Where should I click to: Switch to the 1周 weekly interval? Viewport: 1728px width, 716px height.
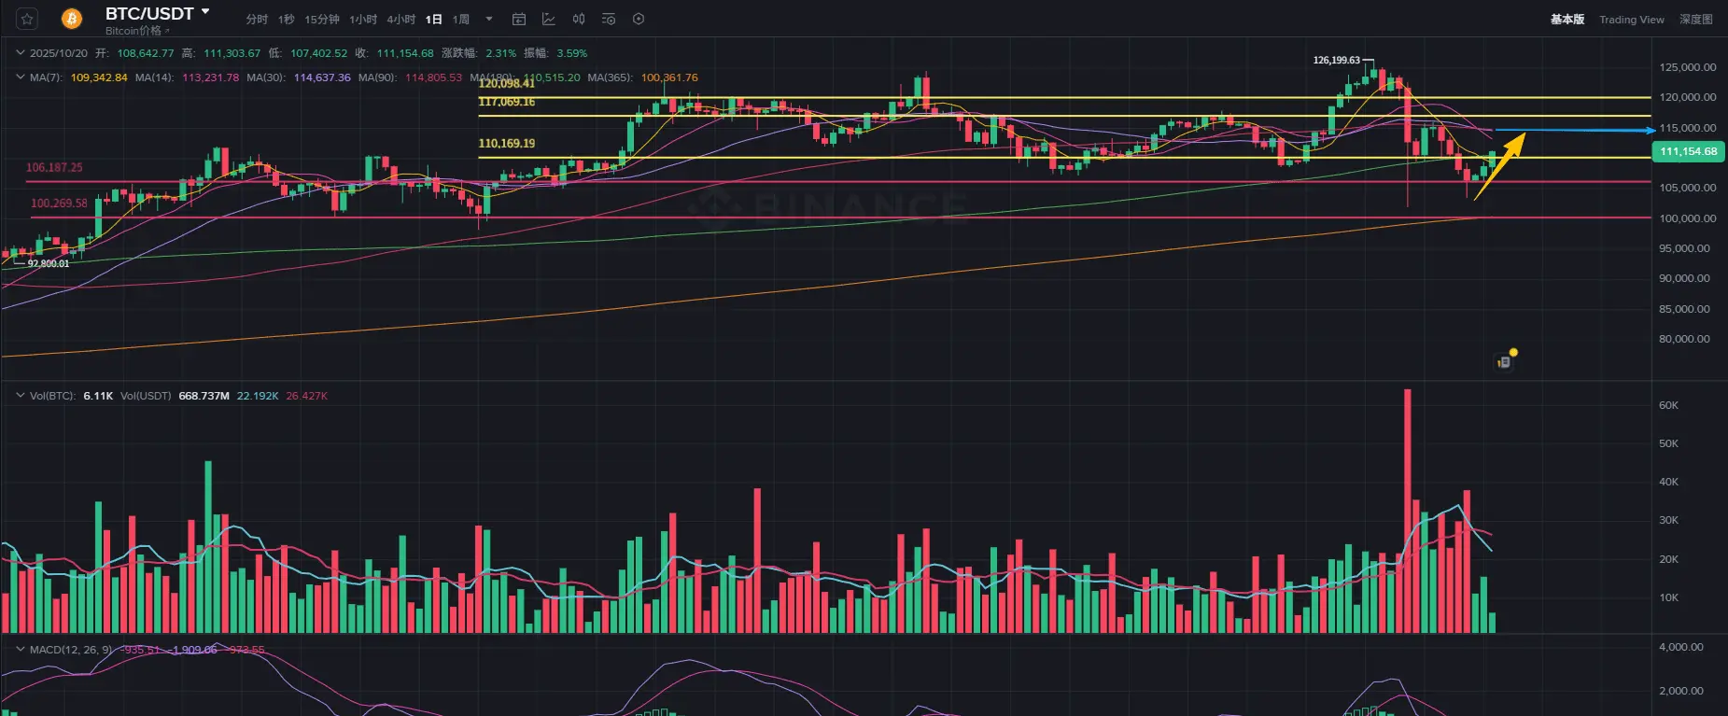pyautogui.click(x=461, y=19)
